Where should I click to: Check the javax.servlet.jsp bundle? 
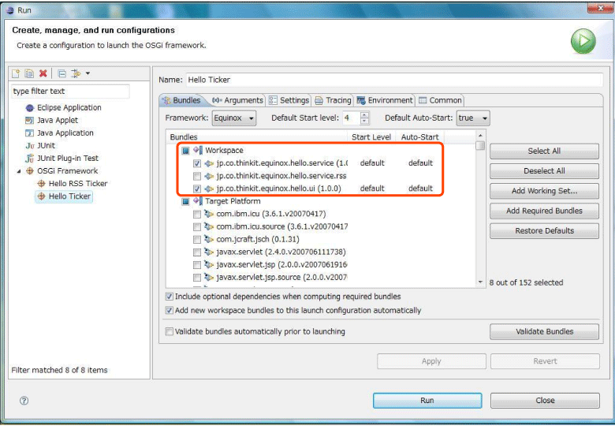pyautogui.click(x=197, y=265)
